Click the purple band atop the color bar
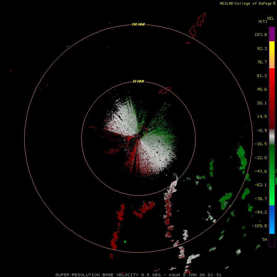The width and height of the screenshot is (277, 277). point(272,34)
